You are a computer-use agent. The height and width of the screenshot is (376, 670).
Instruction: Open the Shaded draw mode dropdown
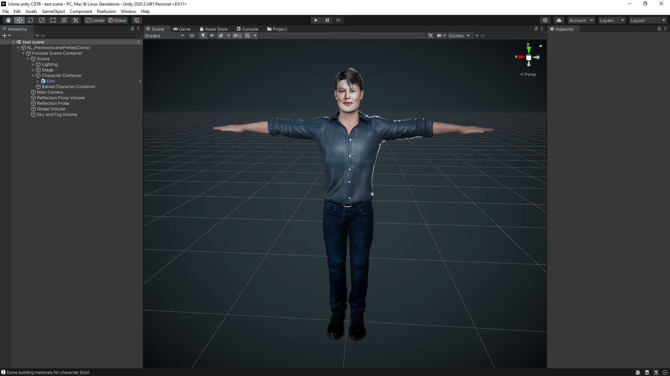click(x=164, y=36)
